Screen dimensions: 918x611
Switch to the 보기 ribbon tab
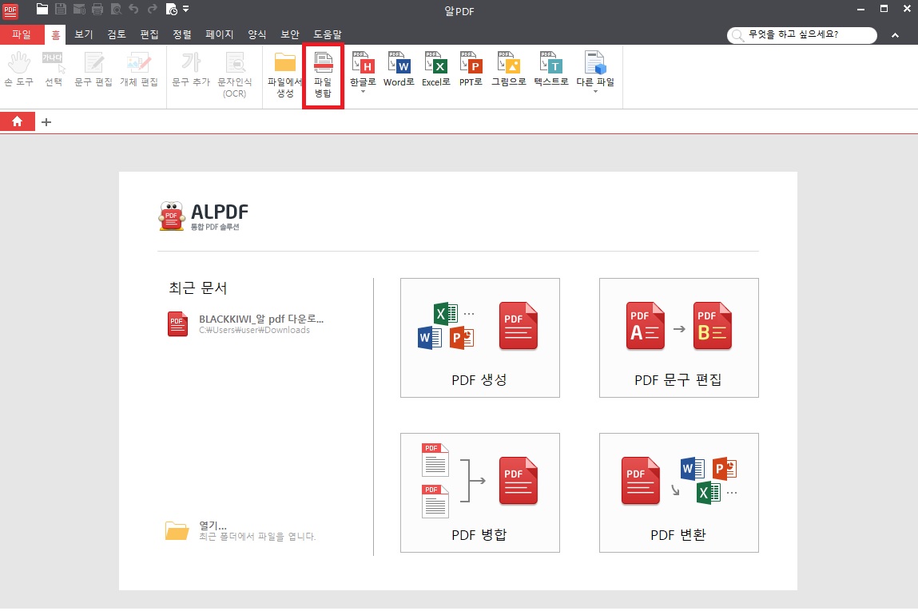[84, 34]
